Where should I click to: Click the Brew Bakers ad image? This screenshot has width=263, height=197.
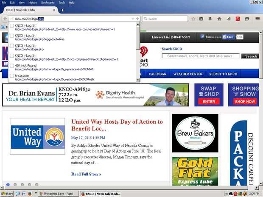pos(195,133)
